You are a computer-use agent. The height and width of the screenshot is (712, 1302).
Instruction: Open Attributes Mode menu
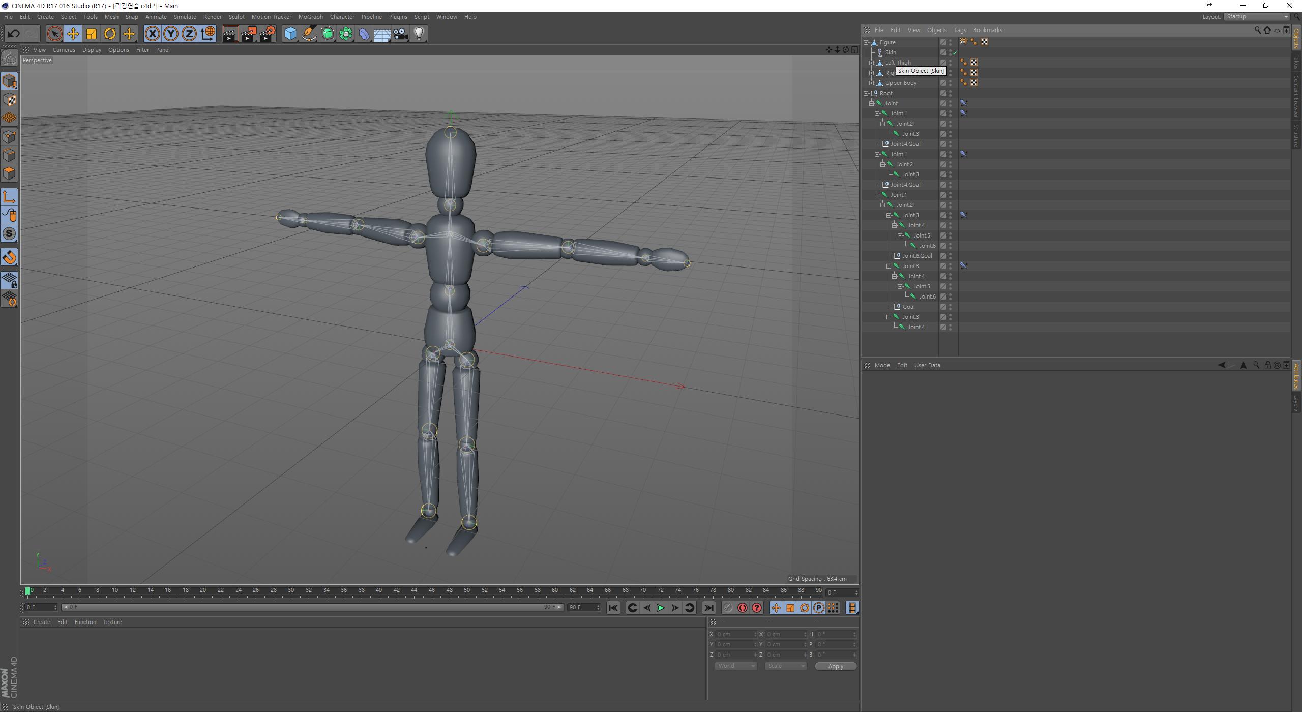(x=882, y=365)
